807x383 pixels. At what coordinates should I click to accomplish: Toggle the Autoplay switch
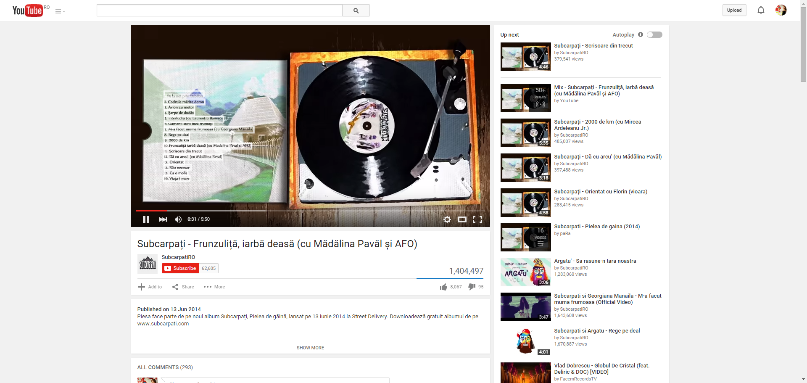click(654, 35)
